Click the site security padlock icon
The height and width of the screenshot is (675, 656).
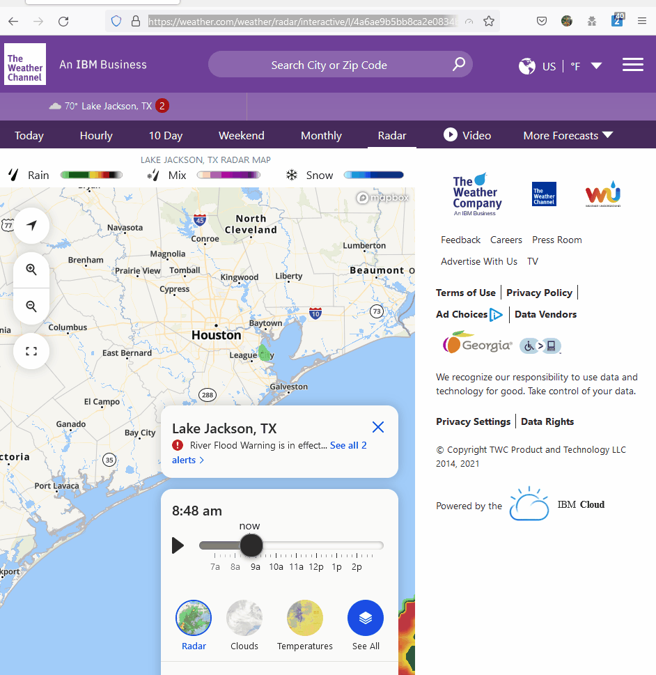[136, 21]
